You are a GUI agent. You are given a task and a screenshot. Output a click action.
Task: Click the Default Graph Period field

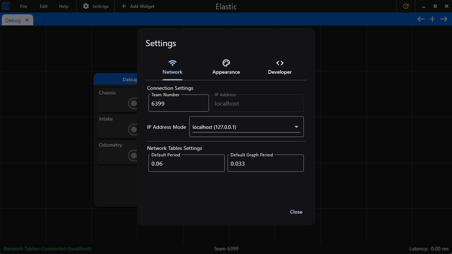click(265, 163)
